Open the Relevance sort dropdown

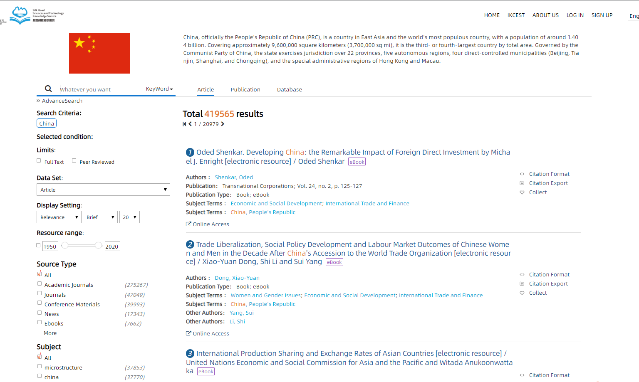59,217
